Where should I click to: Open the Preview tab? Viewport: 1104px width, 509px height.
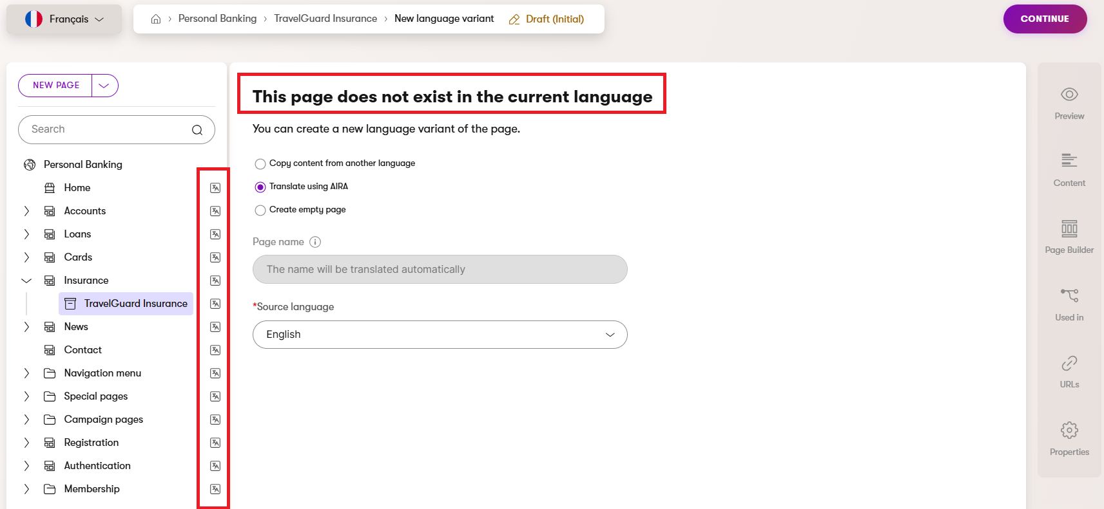coord(1069,103)
